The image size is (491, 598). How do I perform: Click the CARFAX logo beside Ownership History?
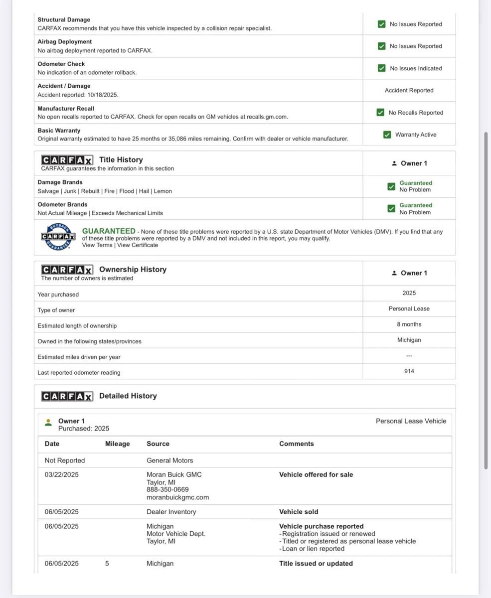tap(67, 270)
